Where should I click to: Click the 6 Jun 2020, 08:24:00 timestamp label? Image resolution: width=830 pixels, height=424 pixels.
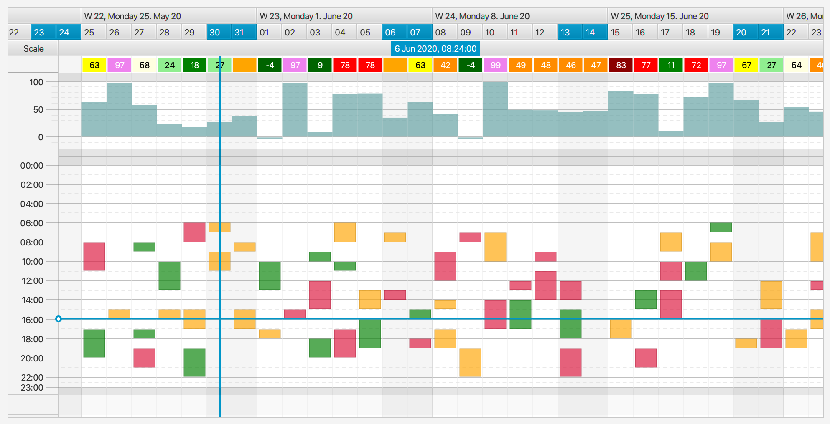click(435, 49)
